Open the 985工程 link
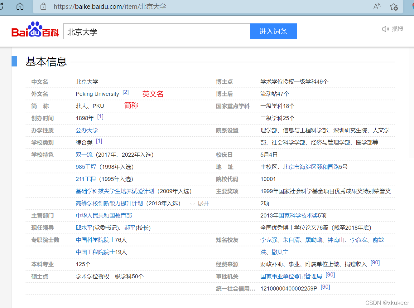Image resolution: width=414 pixels, height=308 pixels. click(x=86, y=167)
